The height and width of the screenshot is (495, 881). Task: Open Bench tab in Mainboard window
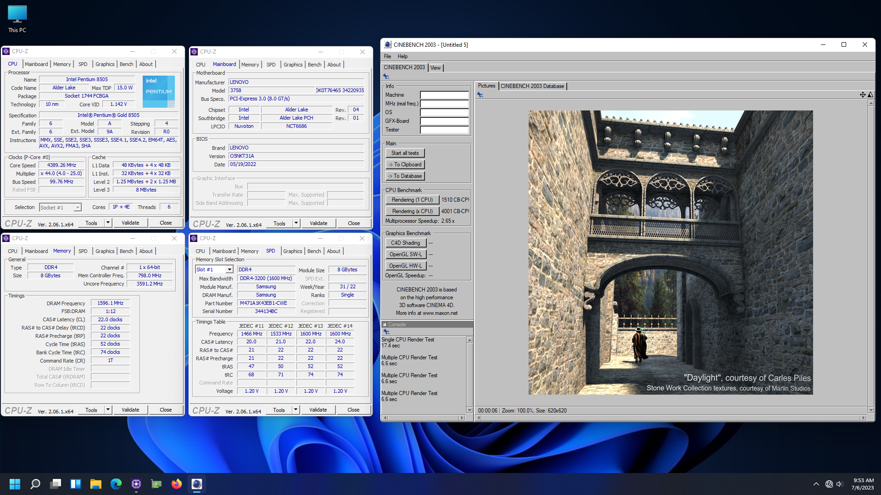[314, 65]
